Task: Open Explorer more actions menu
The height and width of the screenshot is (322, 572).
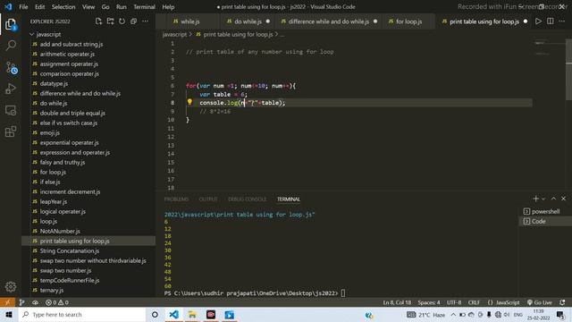Action: [145, 21]
